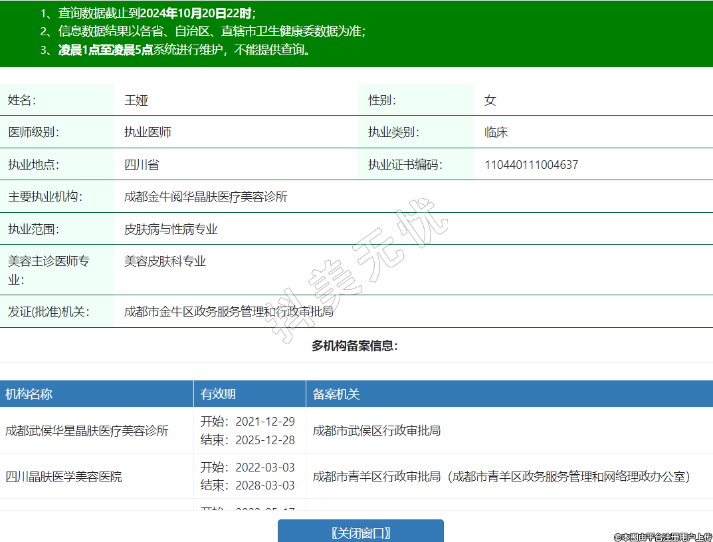Click the 四川晶肤医学美容医院 institution entry
Screen dimensions: 713x542
64,477
